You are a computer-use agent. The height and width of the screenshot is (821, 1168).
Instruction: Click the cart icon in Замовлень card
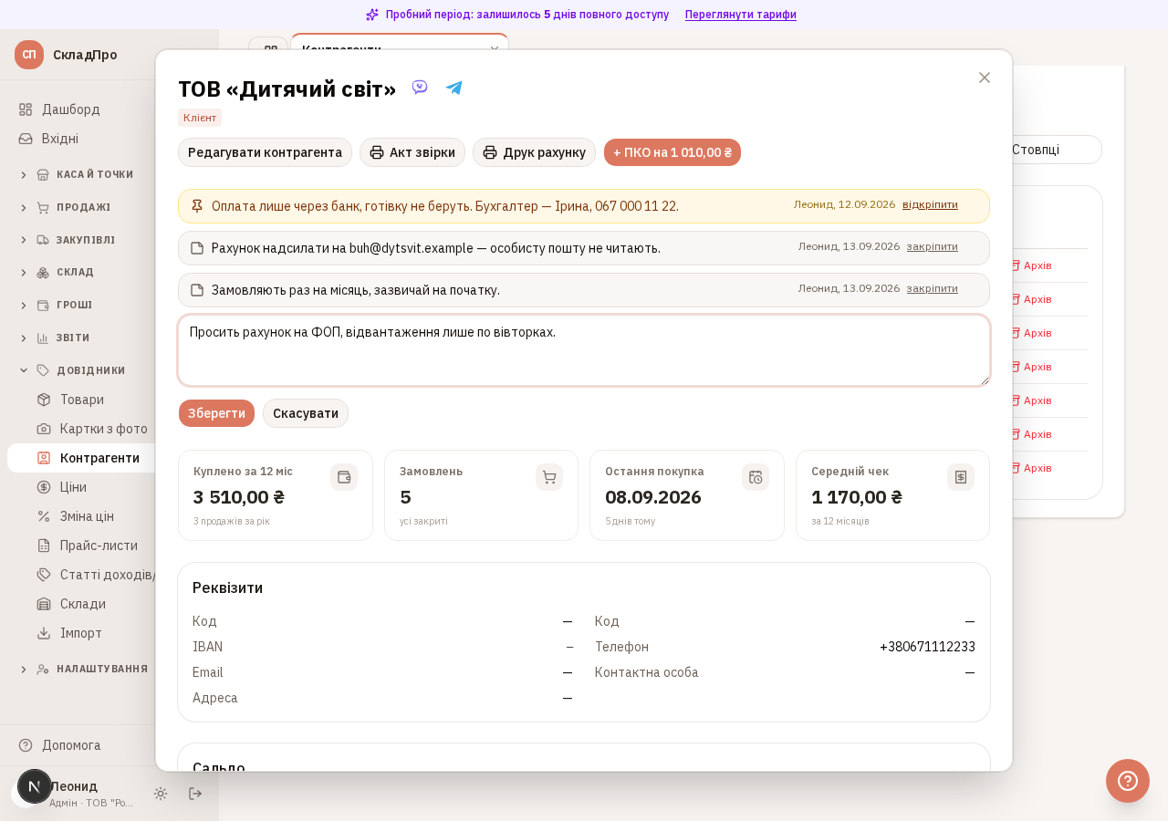point(549,477)
